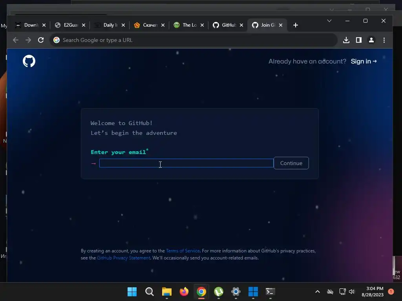Open the Terms of Service link
This screenshot has width=402, height=301.
[183, 251]
